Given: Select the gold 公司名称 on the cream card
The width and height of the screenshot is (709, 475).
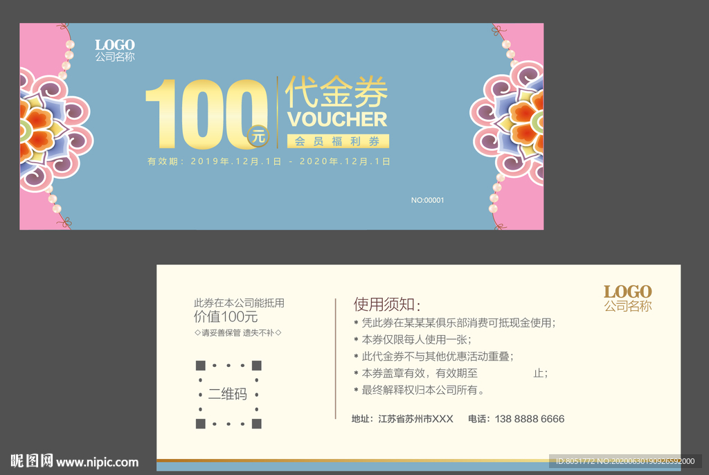Looking at the screenshot, I should 627,306.
